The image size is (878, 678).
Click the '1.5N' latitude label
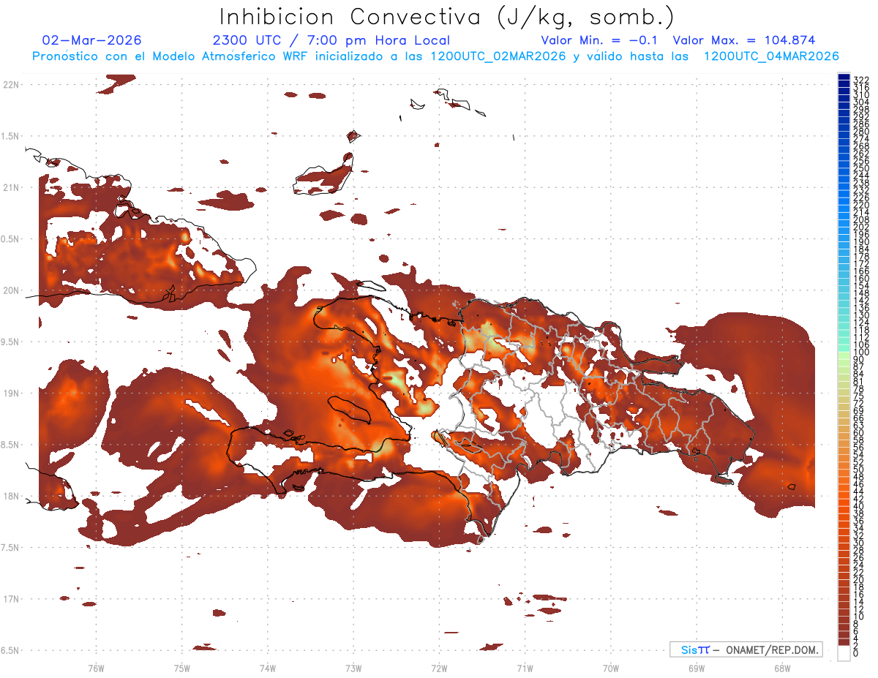point(11,136)
